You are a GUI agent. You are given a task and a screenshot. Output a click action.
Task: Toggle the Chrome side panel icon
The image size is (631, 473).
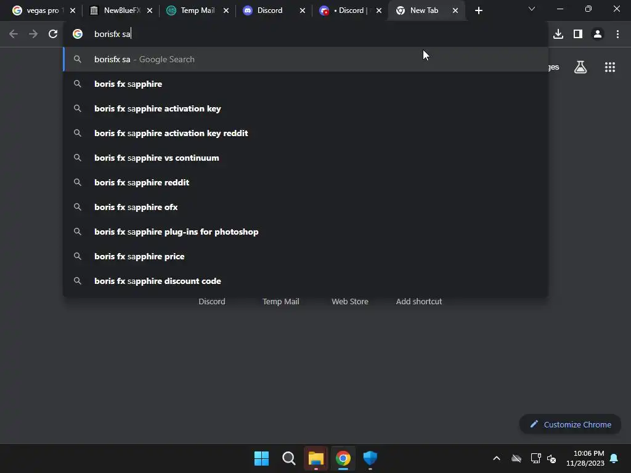tap(578, 34)
